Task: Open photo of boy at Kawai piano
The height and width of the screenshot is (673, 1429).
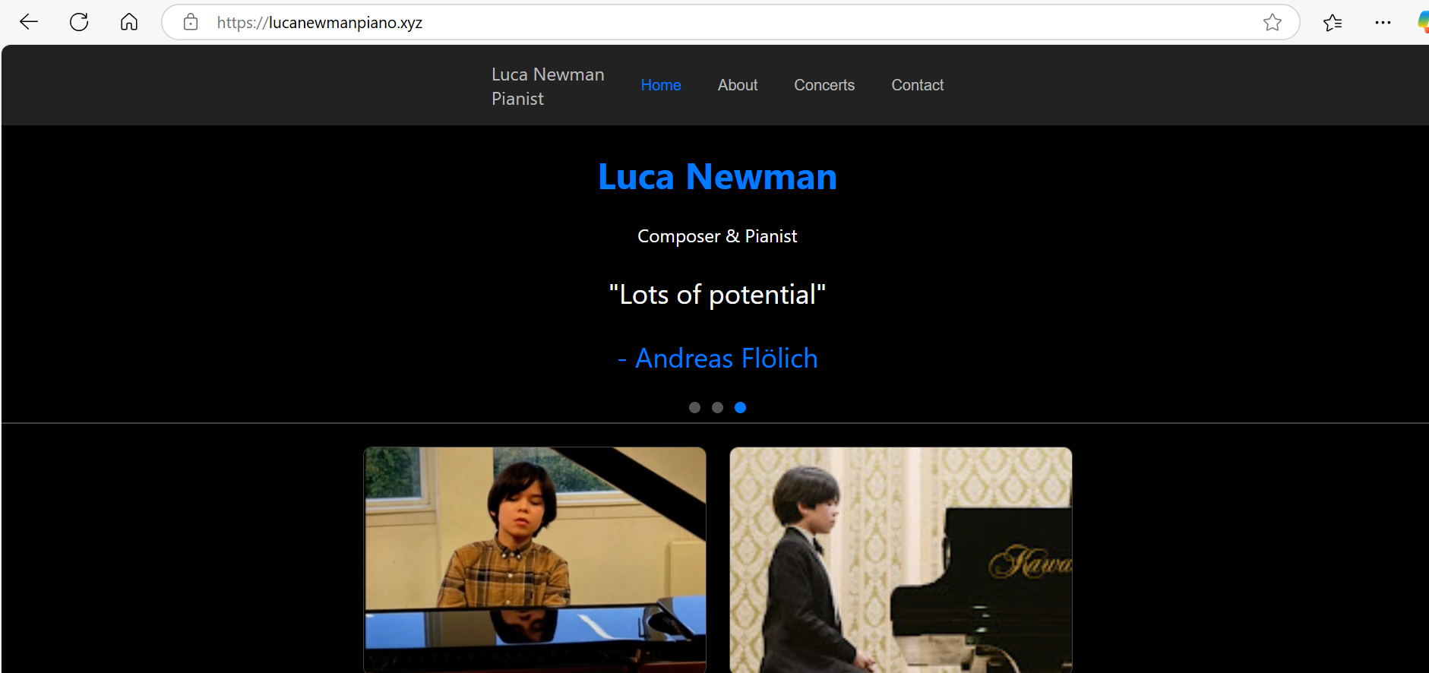Action: (x=901, y=560)
